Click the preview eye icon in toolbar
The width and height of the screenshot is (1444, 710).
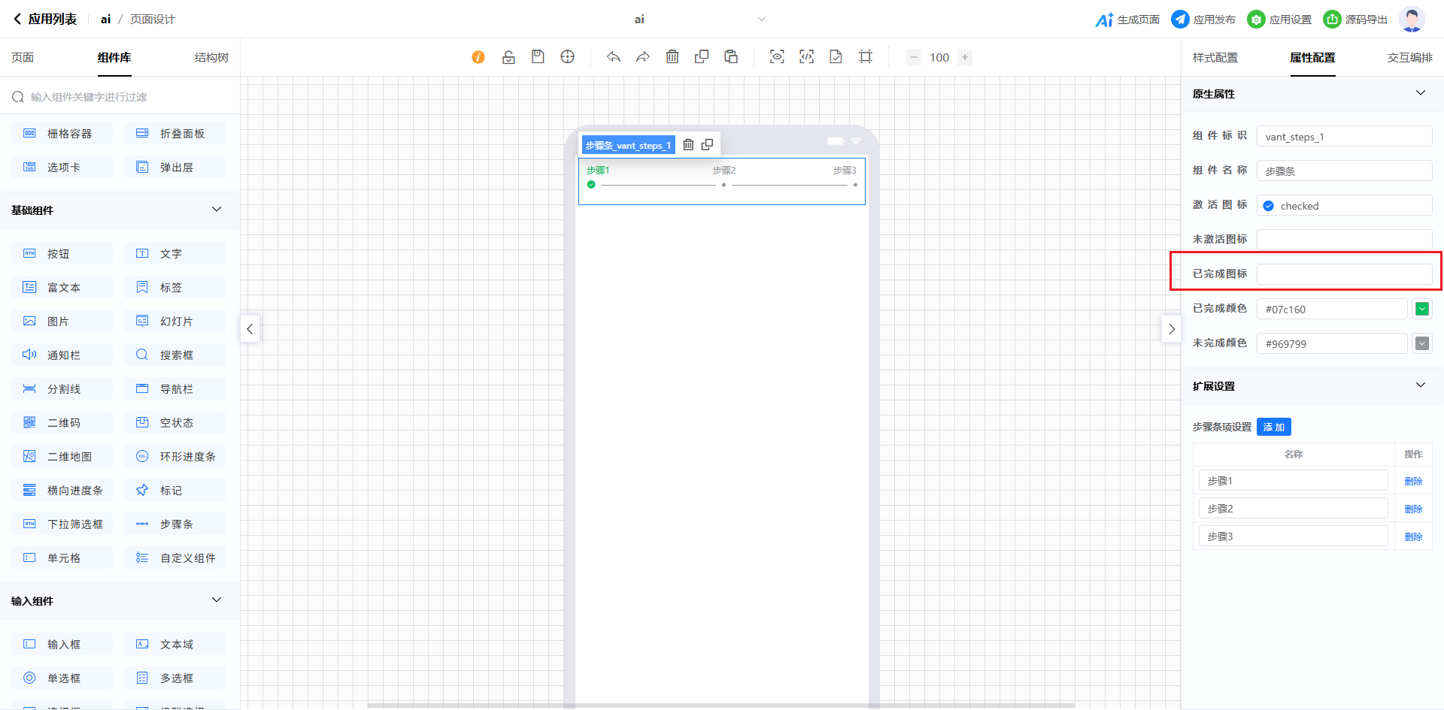pos(777,57)
